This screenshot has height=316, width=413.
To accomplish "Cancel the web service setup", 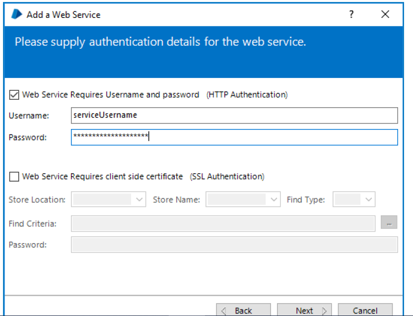I will coord(365,311).
